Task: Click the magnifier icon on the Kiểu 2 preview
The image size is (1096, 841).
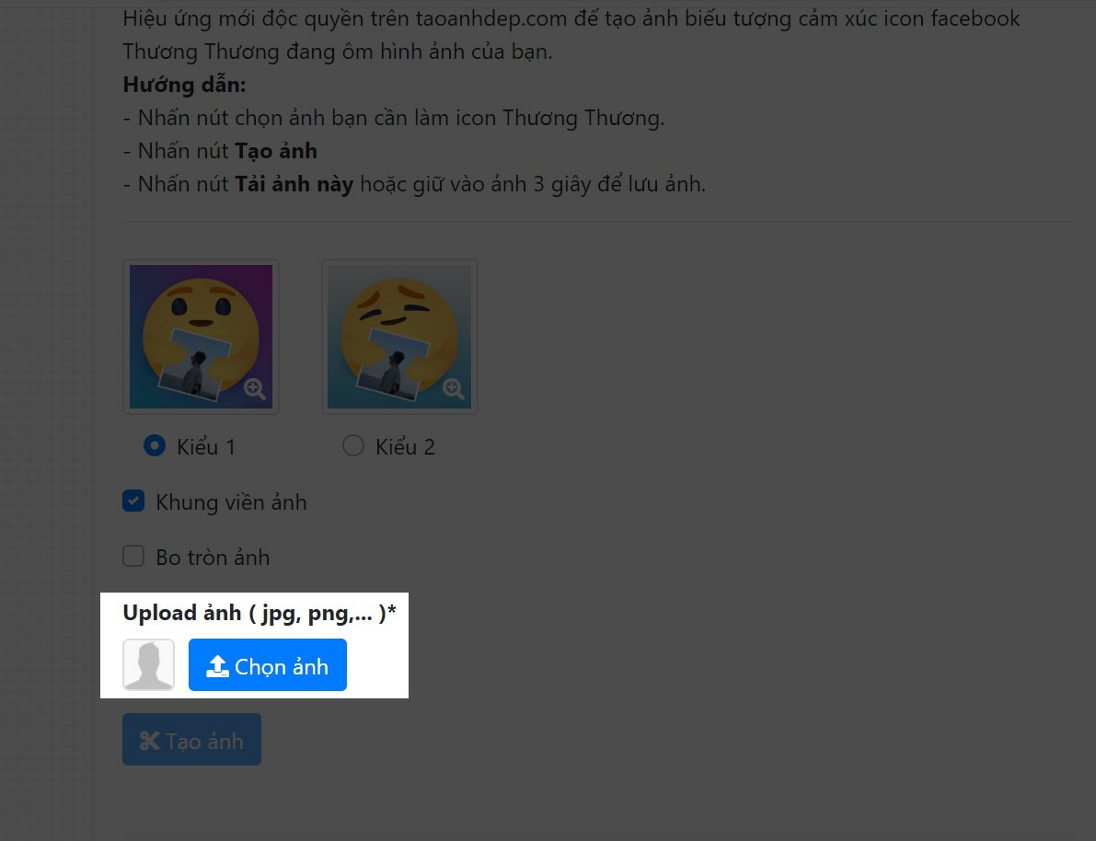Action: point(453,388)
